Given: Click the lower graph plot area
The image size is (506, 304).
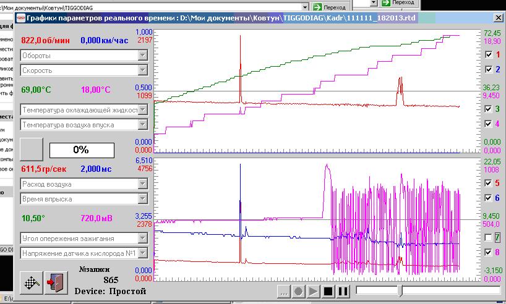Looking at the screenshot, I should click(317, 219).
